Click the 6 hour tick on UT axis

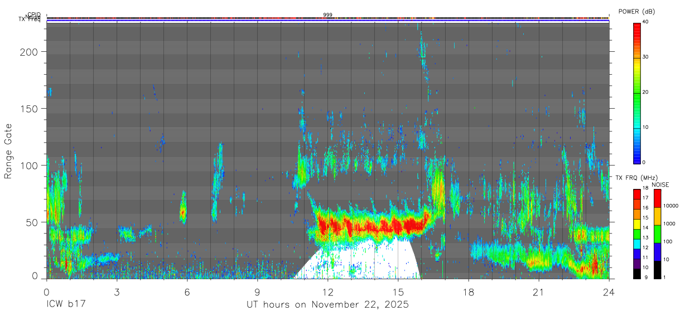tap(187, 291)
